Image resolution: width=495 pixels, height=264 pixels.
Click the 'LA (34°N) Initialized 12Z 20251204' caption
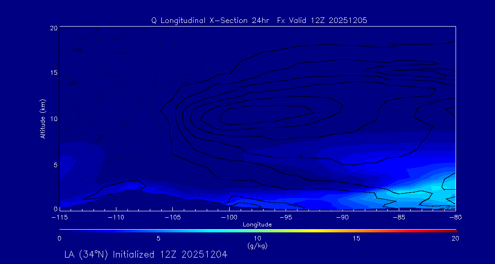146,254
